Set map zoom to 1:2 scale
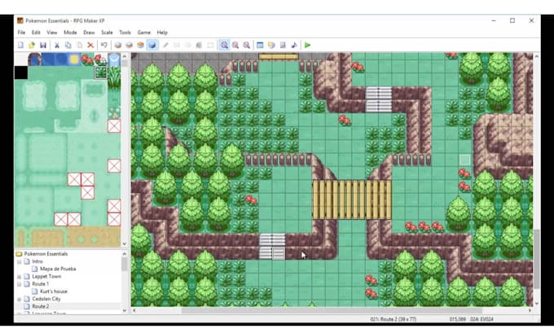This screenshot has height=333, width=554. [x=235, y=45]
